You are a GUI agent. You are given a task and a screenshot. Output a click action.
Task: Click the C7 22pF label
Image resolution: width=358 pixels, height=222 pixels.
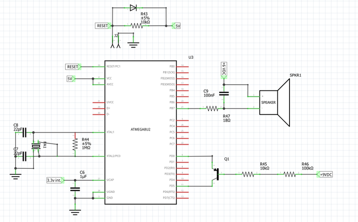[x=18, y=151]
